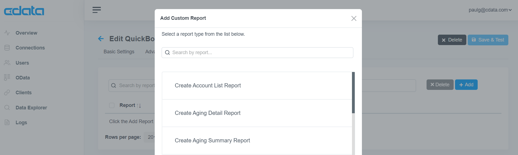518x155 pixels.
Task: Click the blue Add button
Action: [x=466, y=85]
